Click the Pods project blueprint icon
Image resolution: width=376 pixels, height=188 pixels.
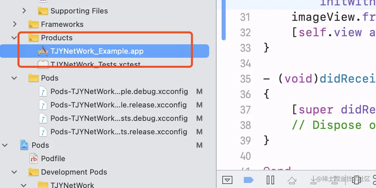[x=24, y=145]
